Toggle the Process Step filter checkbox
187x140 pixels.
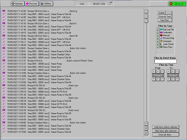coord(158,38)
